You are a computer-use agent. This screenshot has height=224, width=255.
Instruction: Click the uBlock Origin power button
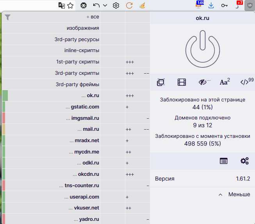tap(202, 49)
